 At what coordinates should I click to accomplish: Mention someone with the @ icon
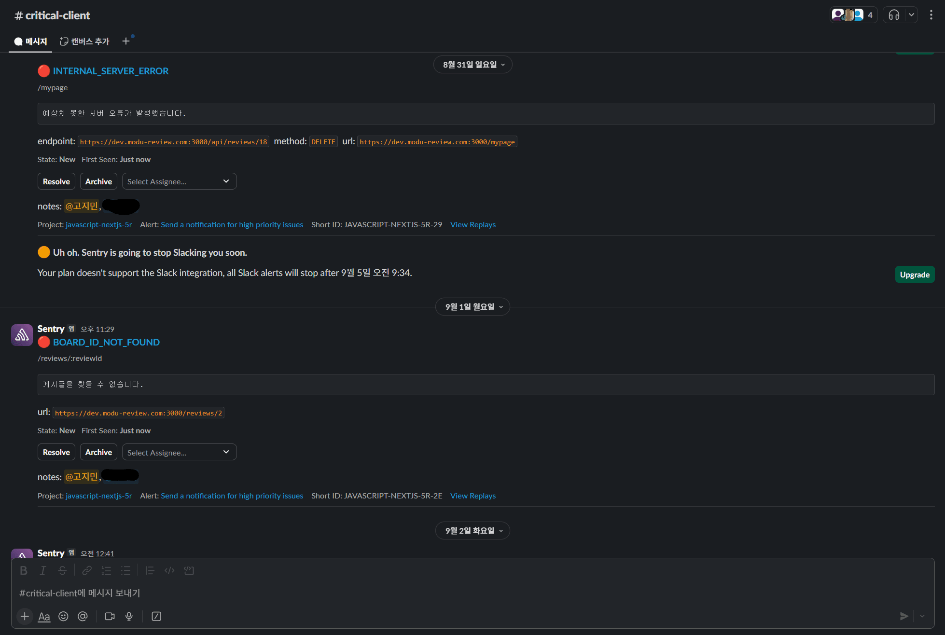point(83,616)
